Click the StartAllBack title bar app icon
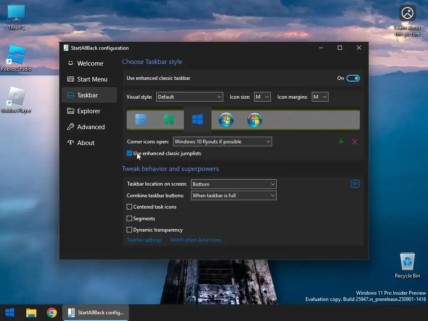The image size is (428, 321). coord(66,48)
